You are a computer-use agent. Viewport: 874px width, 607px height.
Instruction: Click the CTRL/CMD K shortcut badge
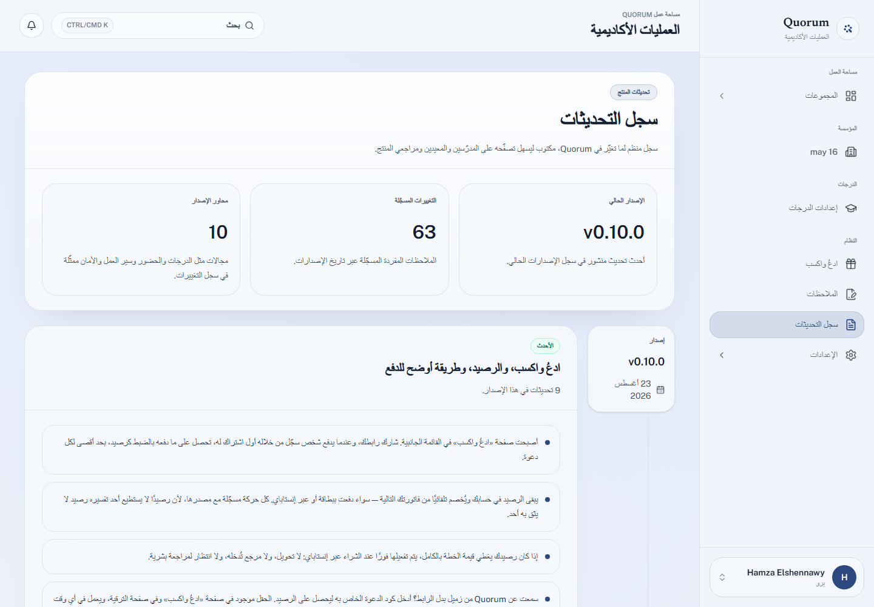tap(87, 25)
